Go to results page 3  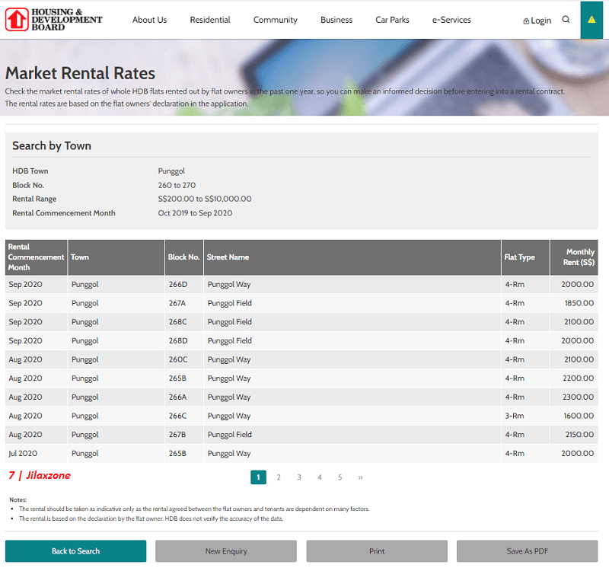(x=299, y=477)
